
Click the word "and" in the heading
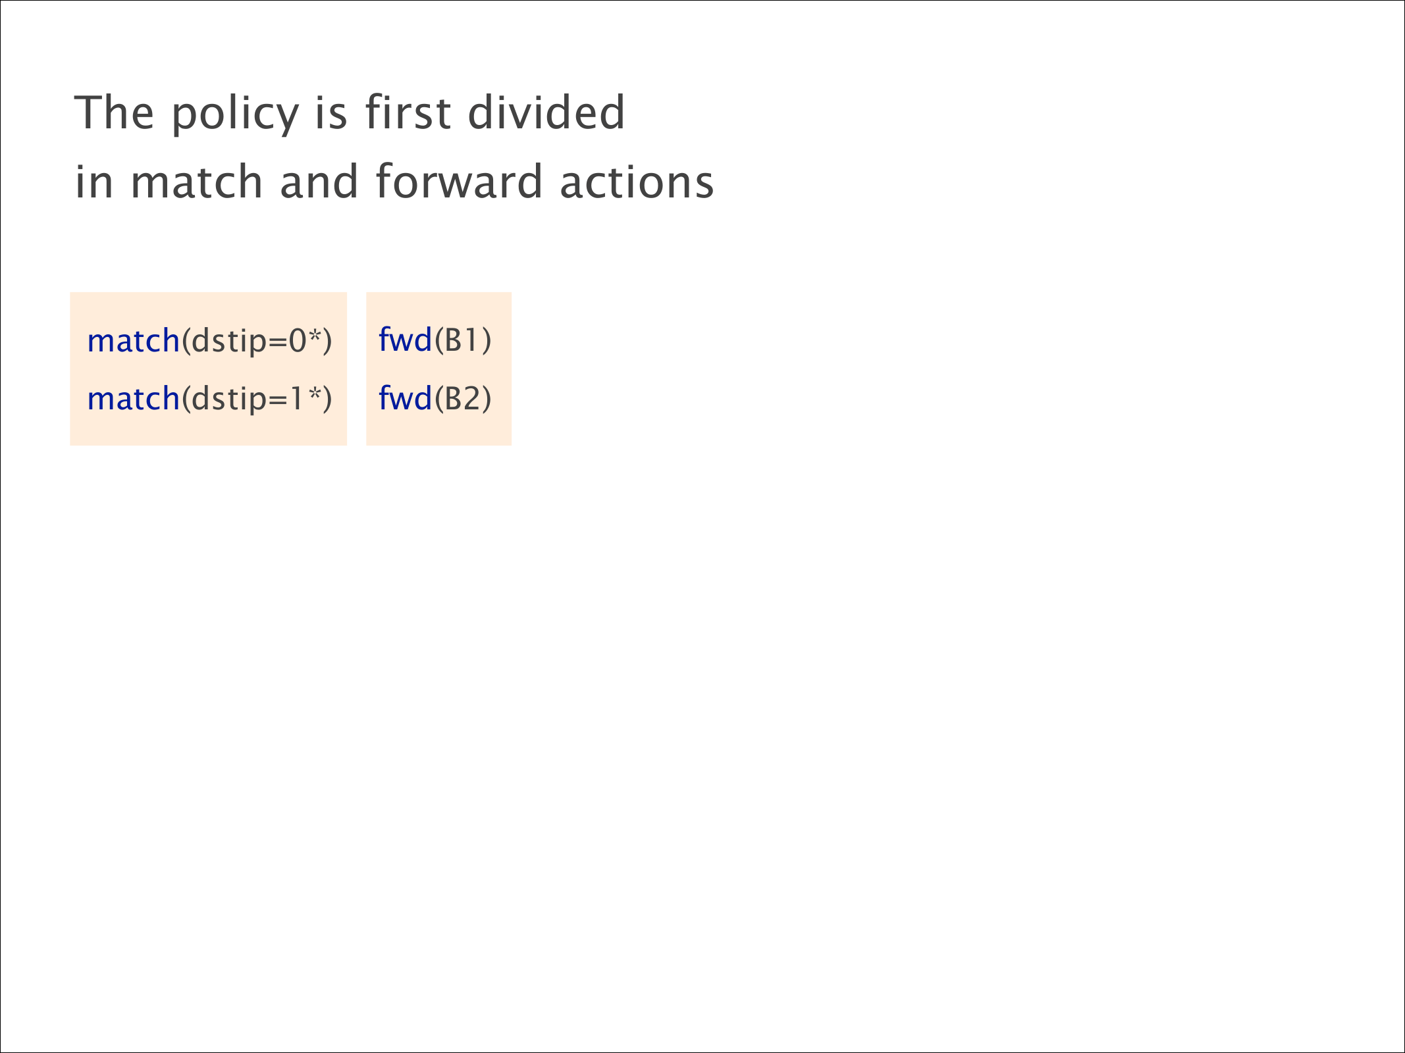click(x=319, y=182)
